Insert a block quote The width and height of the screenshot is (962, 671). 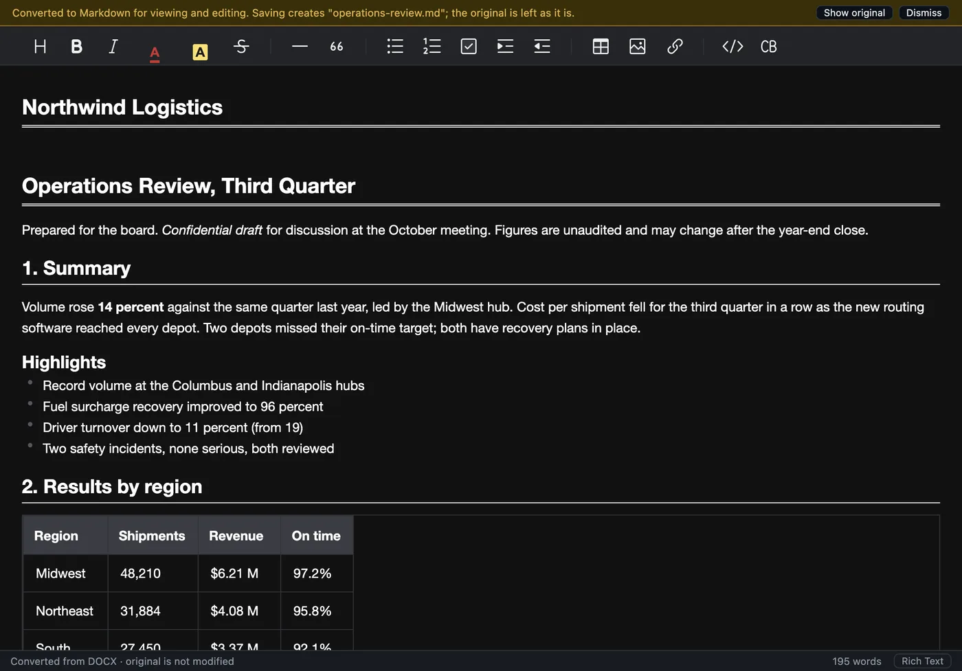[x=337, y=46]
